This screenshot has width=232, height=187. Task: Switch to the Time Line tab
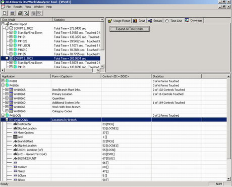[173, 21]
